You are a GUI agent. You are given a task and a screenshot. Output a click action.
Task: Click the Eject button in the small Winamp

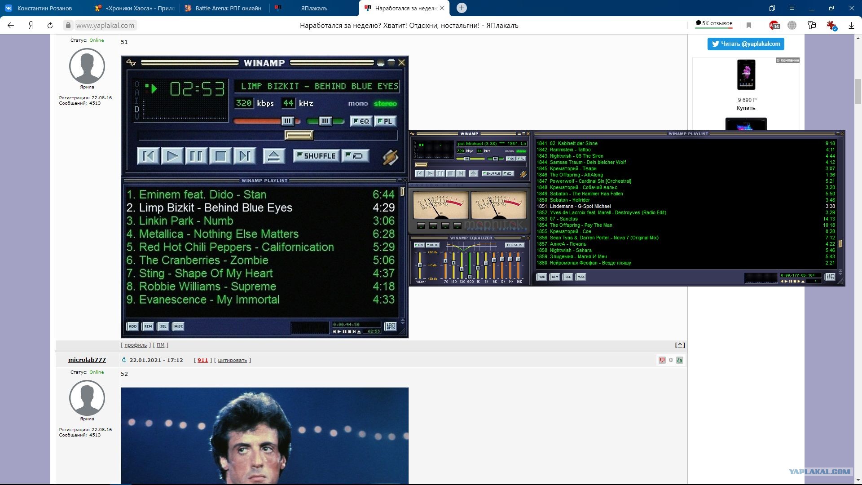click(x=473, y=173)
